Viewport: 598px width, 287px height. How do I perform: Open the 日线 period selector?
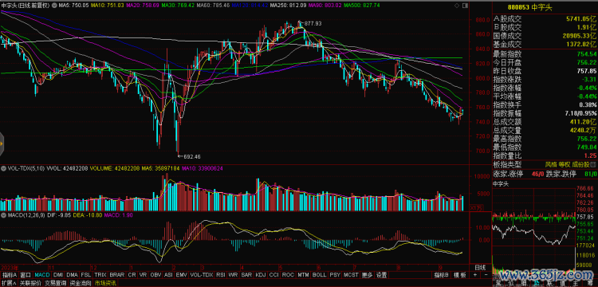[x=480, y=267]
